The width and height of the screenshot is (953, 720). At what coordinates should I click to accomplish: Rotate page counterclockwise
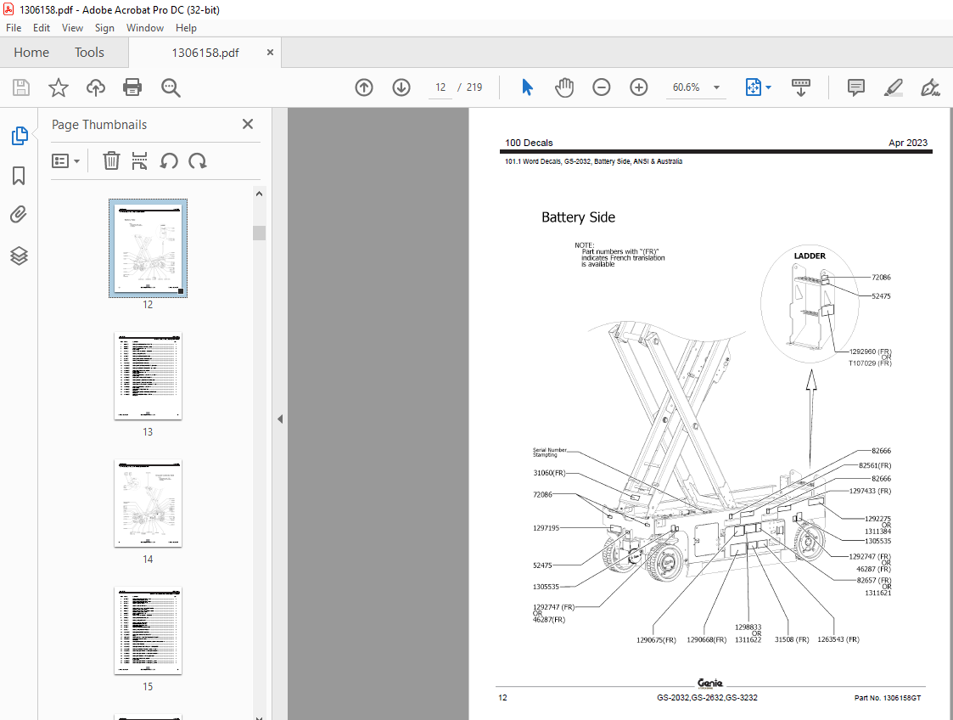[x=168, y=161]
